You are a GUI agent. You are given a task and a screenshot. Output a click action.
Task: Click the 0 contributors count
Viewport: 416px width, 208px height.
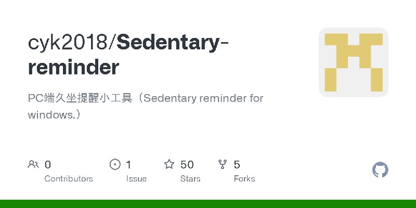tap(48, 165)
